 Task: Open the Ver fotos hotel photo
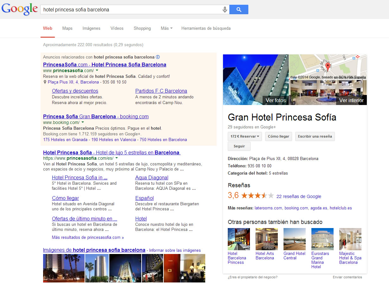click(x=256, y=80)
